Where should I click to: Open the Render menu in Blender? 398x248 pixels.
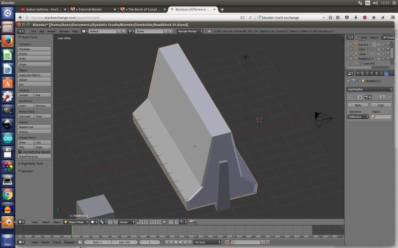point(51,31)
